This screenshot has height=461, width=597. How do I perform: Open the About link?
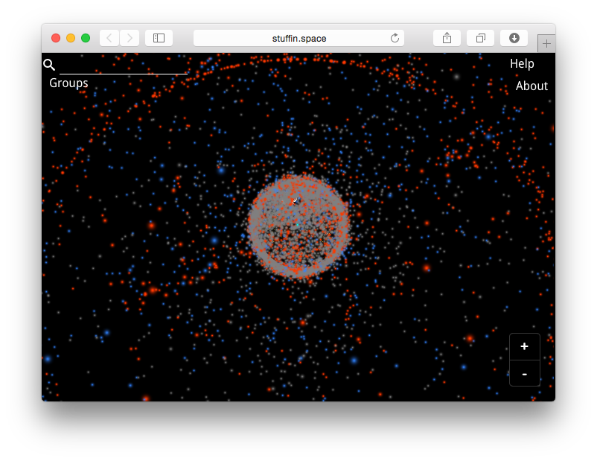tap(531, 86)
